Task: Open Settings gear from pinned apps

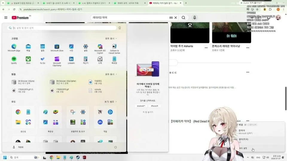Action: (86, 48)
